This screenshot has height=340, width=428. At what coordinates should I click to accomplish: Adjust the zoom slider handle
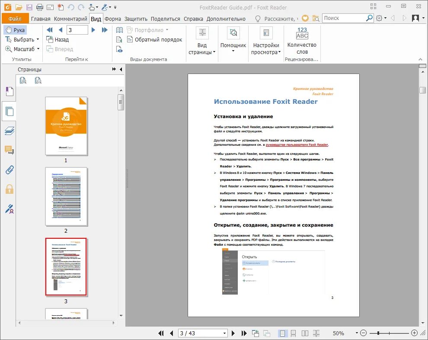pos(378,333)
